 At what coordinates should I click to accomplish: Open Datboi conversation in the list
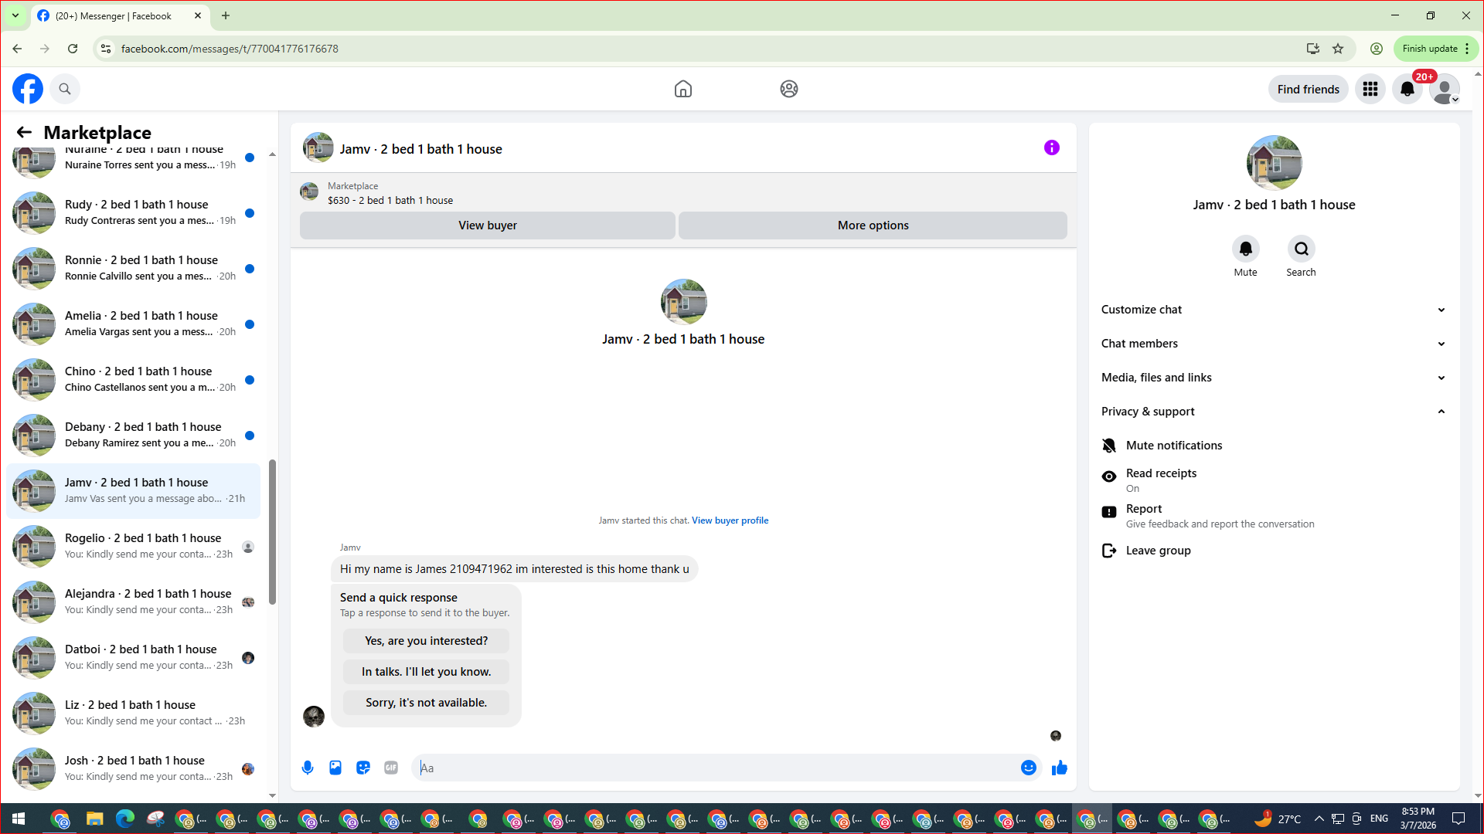(x=133, y=657)
